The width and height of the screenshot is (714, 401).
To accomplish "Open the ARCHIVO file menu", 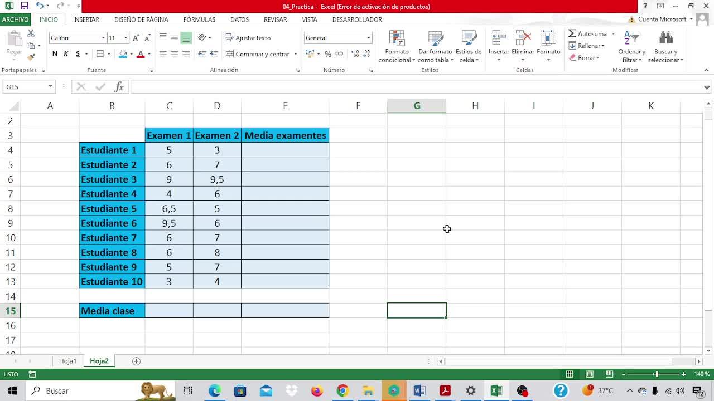I will tap(15, 19).
